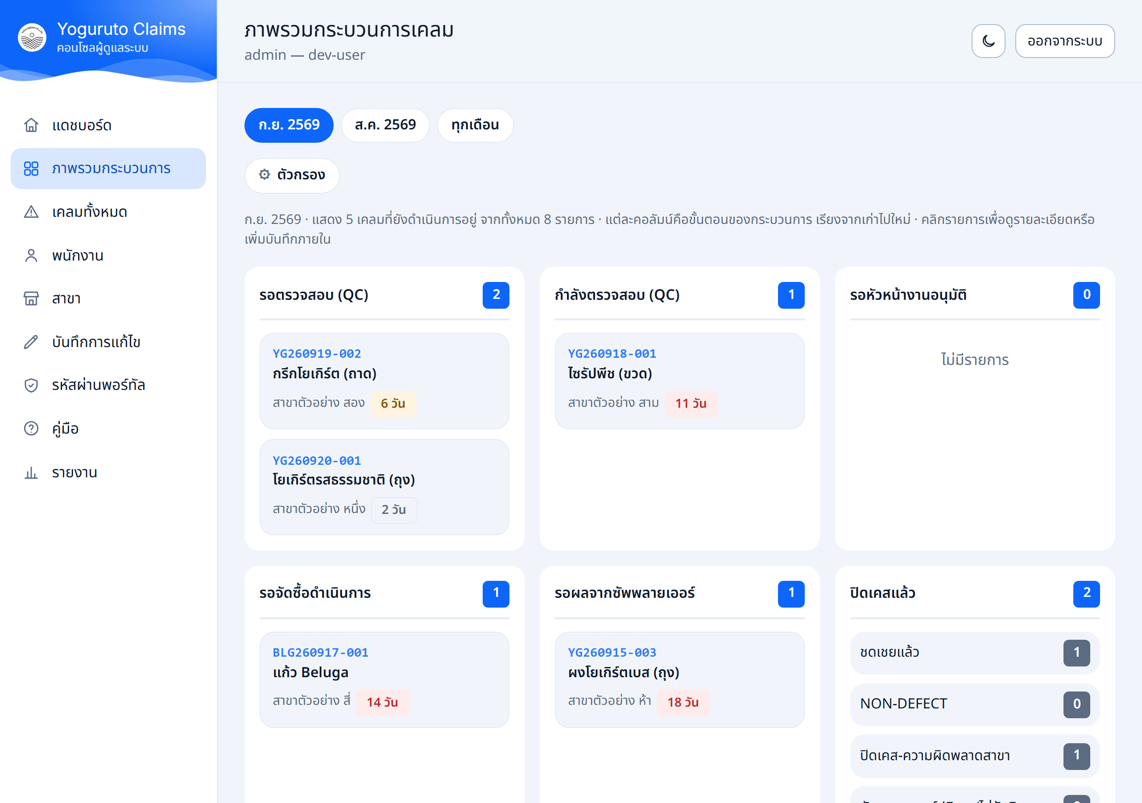
Task: Log out with ออกจากระบบ button
Action: [1065, 41]
